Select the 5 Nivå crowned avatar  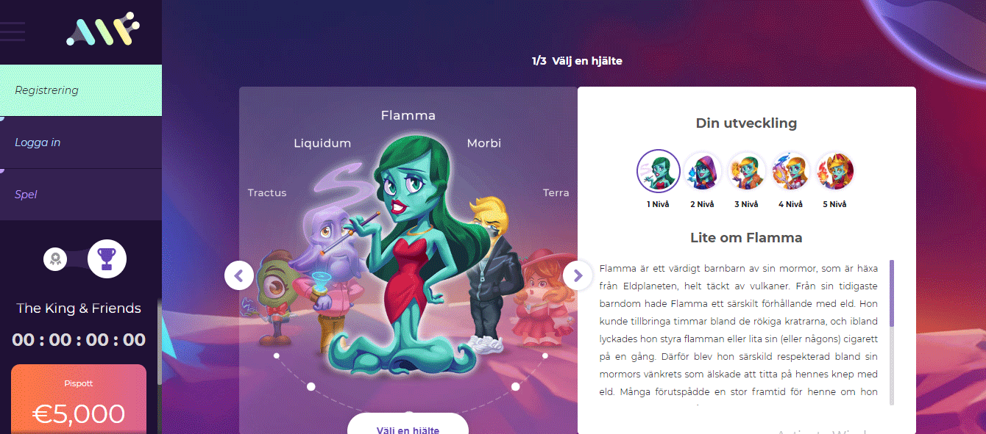[834, 171]
